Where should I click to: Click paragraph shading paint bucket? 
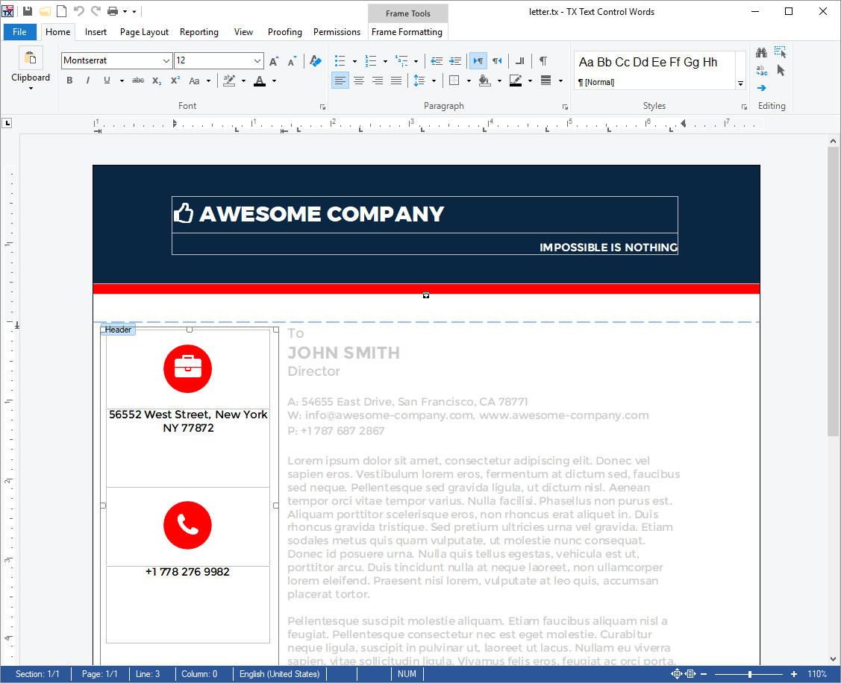point(484,81)
